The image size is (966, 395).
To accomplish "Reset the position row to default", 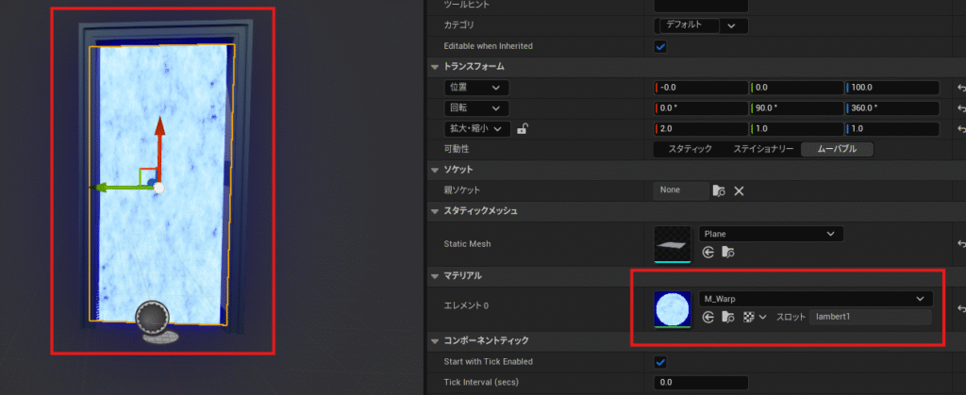I will coord(961,88).
